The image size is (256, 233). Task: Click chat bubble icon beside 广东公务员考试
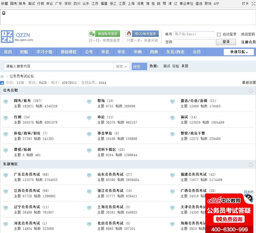[6, 175]
